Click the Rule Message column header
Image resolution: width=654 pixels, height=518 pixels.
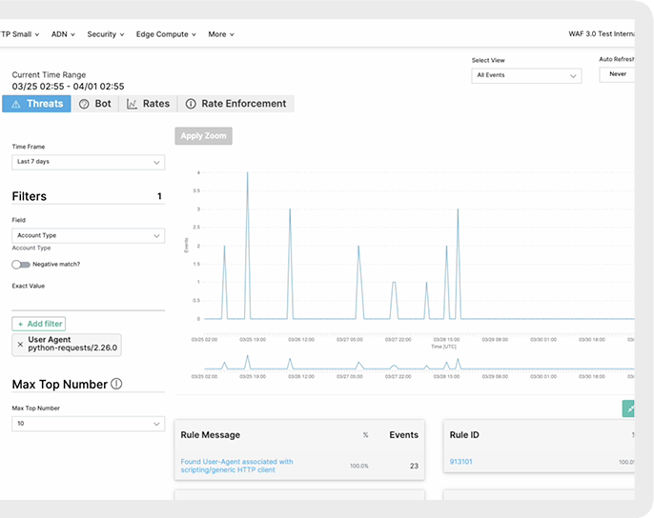click(x=210, y=434)
